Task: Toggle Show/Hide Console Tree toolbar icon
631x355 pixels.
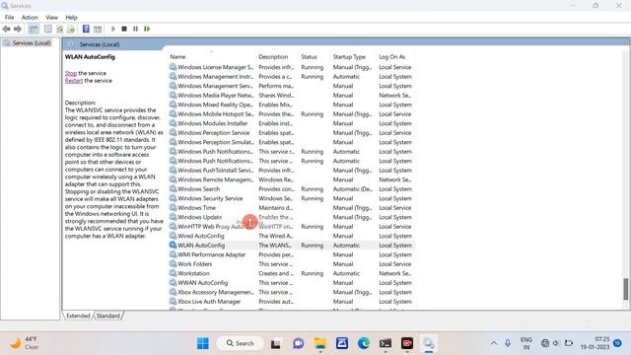Action: point(34,29)
